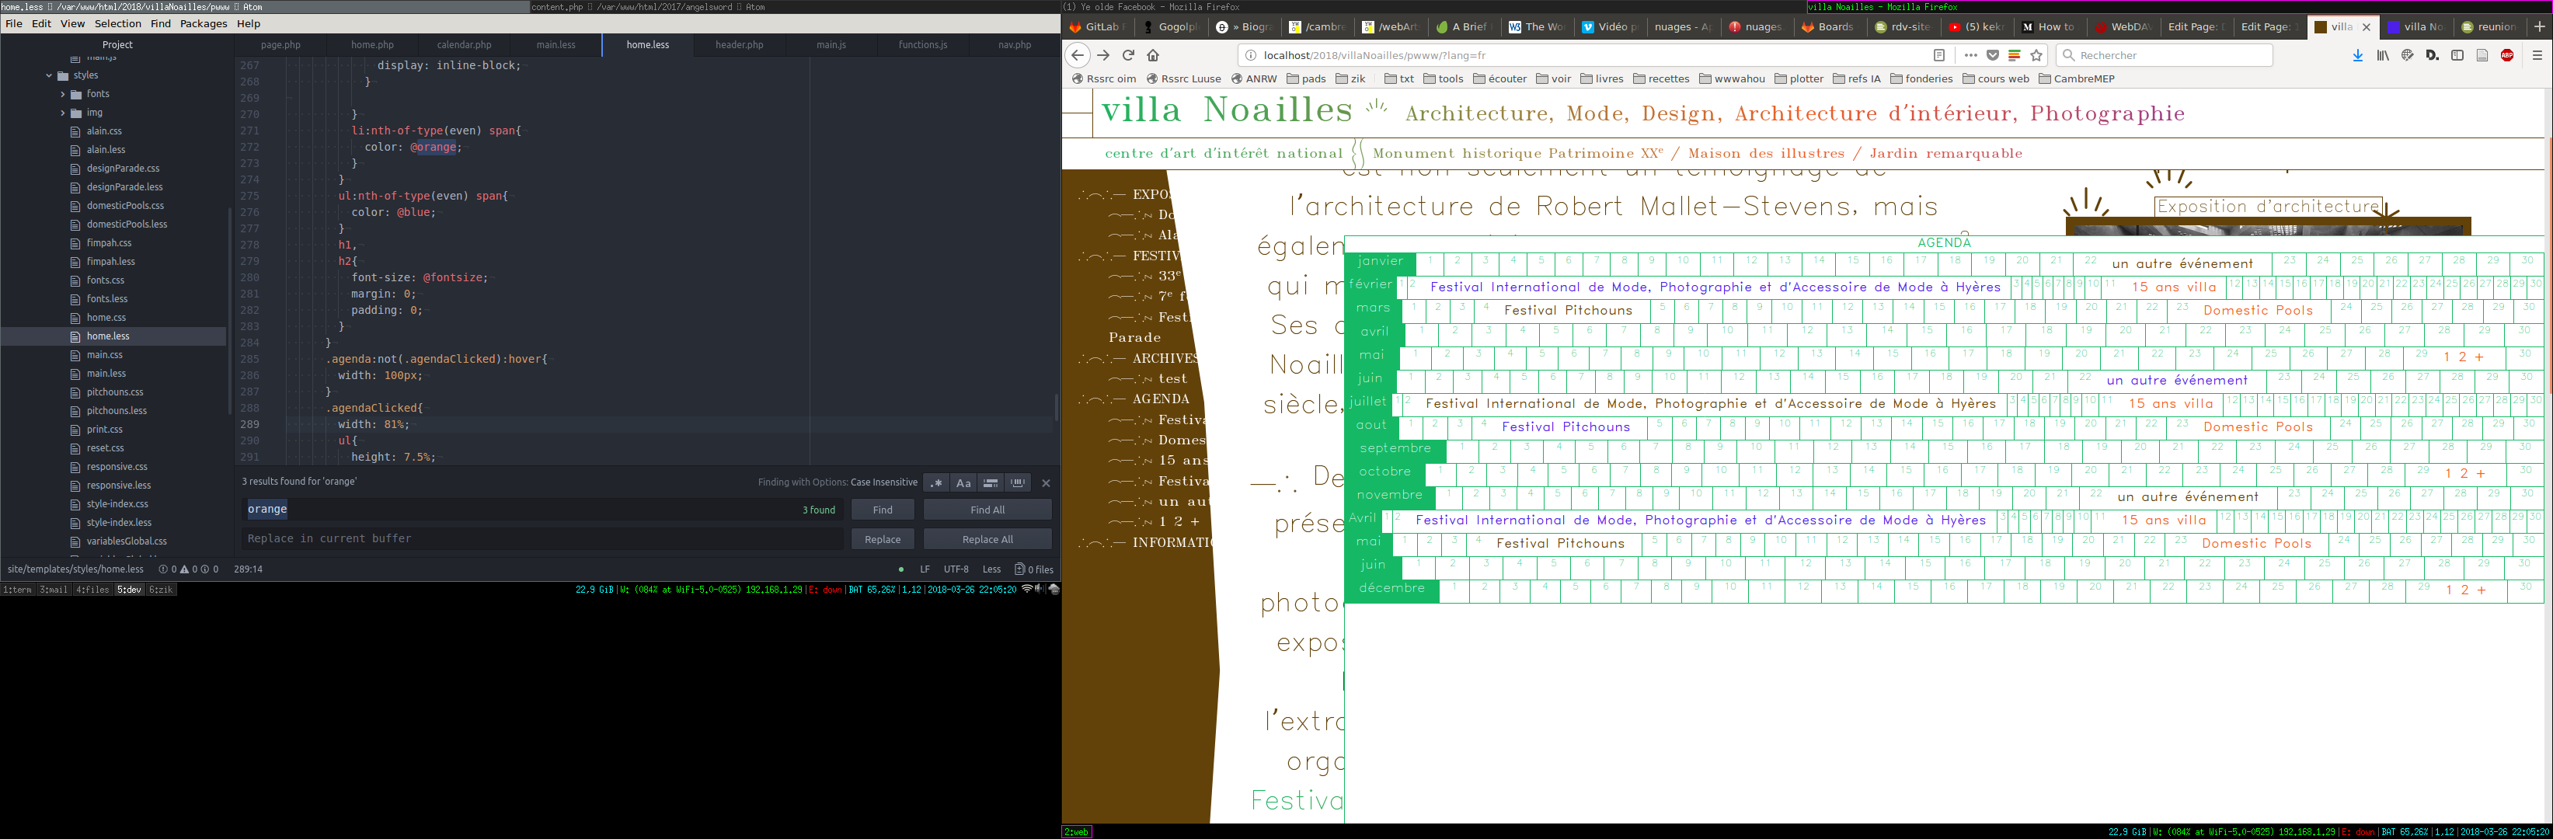Open the Firefox downloads arrow icon

click(x=2358, y=55)
